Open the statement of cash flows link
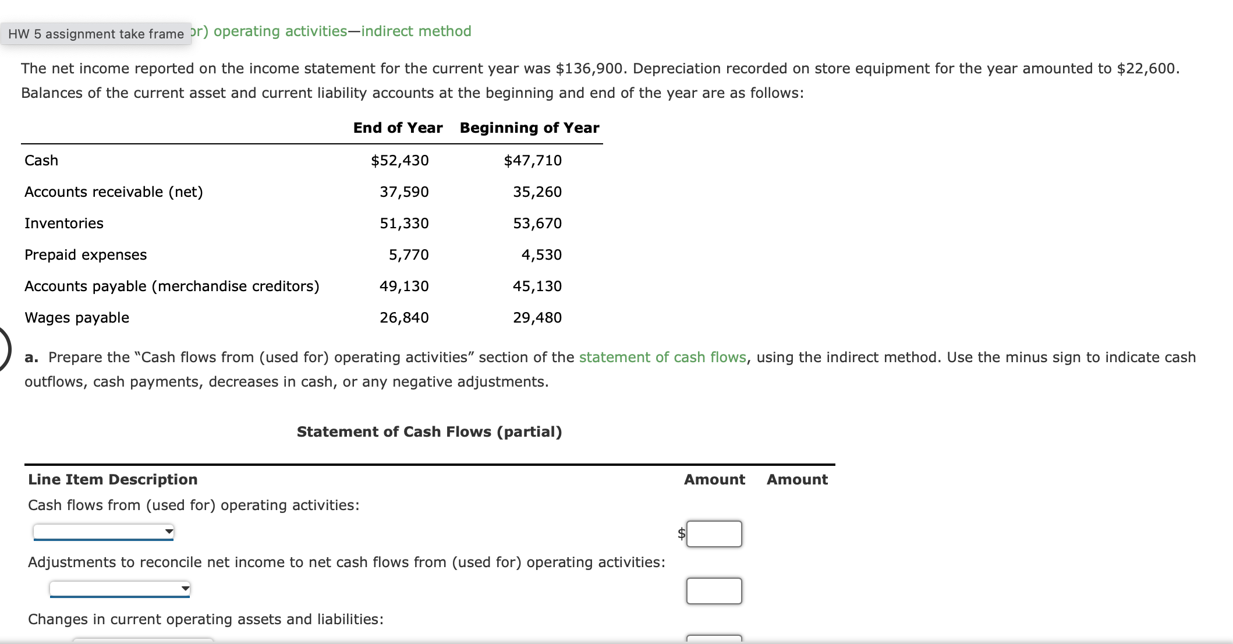The image size is (1233, 644). coord(662,357)
